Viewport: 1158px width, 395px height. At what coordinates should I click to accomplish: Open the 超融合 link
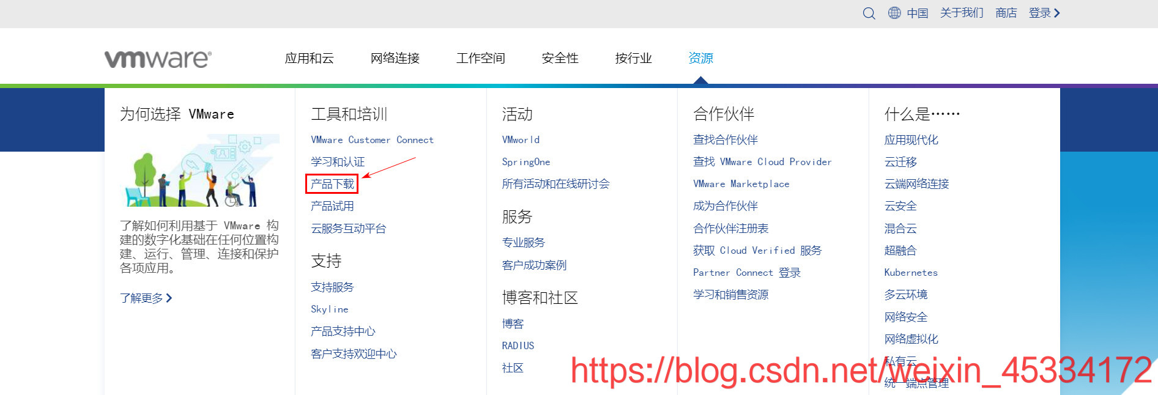[900, 251]
